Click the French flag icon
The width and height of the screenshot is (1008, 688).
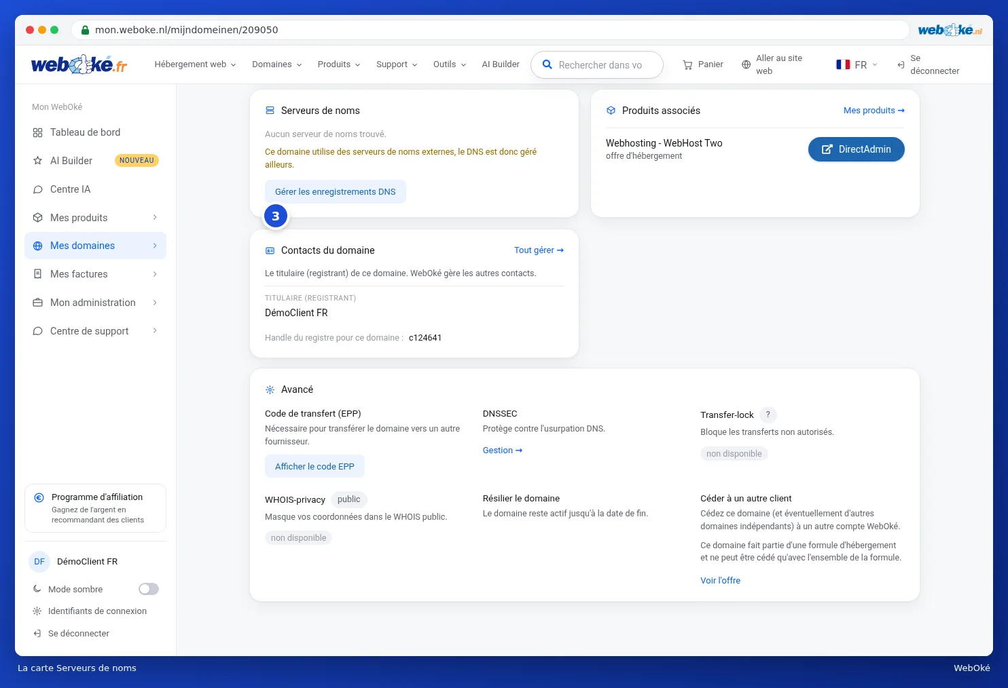[843, 64]
